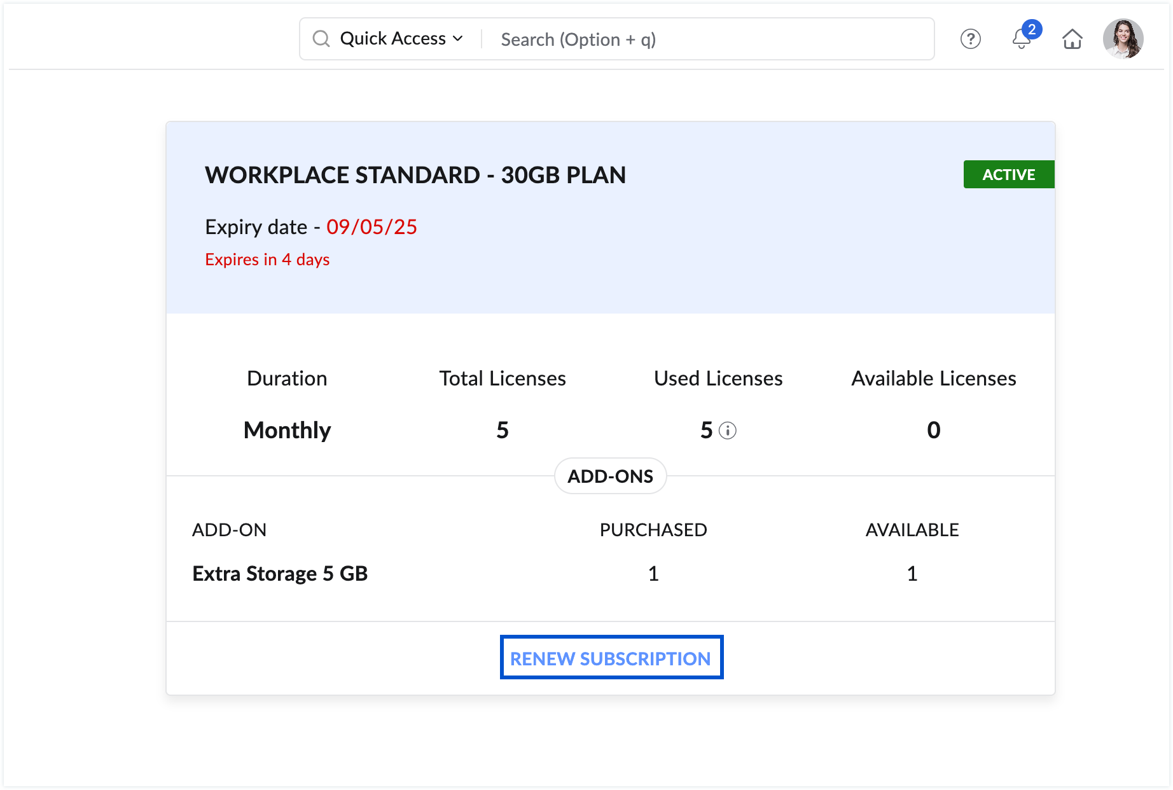Click the Workplace Standard 30GB plan title

(415, 175)
